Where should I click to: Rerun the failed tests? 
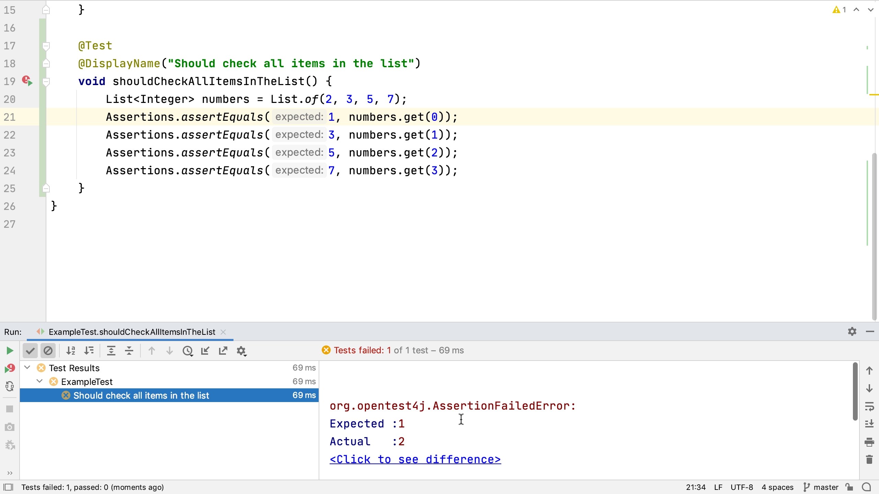pos(9,367)
